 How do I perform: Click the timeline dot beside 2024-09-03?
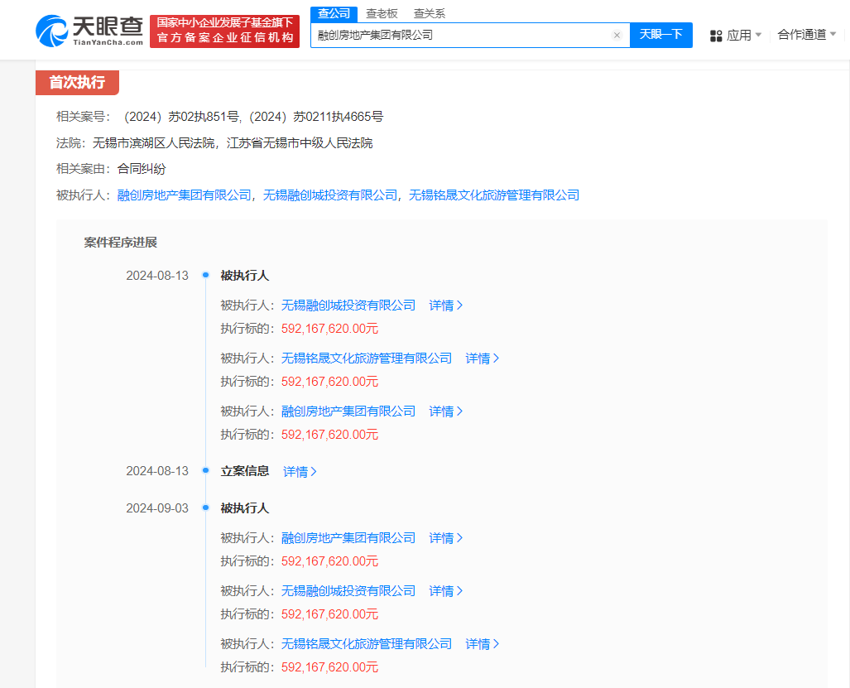(x=204, y=508)
